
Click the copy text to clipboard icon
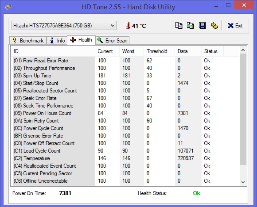coord(179,26)
